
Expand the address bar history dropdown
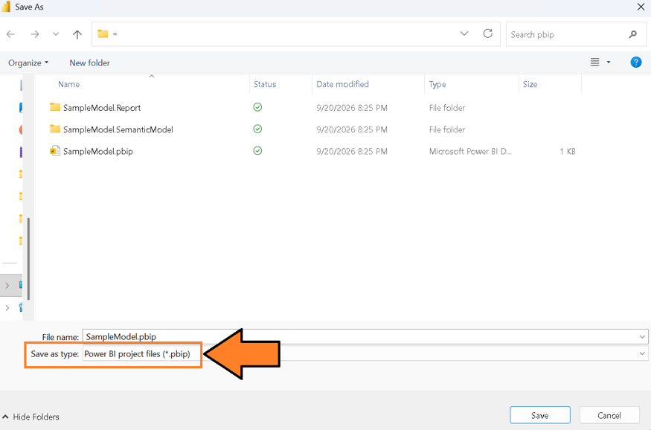pos(464,33)
